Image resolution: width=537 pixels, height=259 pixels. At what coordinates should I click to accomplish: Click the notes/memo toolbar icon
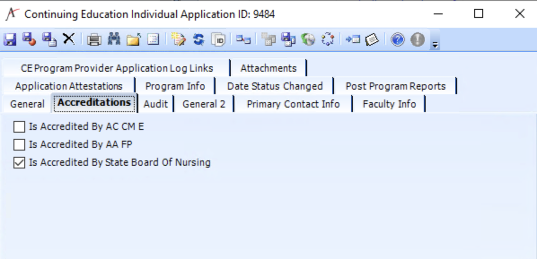(373, 39)
